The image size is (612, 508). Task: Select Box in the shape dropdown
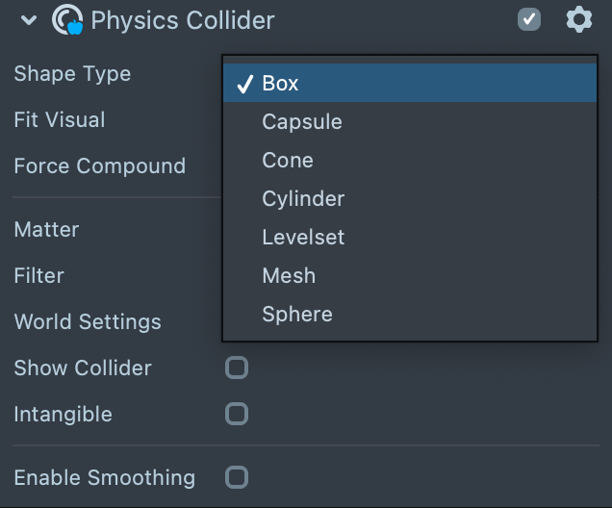pos(280,84)
